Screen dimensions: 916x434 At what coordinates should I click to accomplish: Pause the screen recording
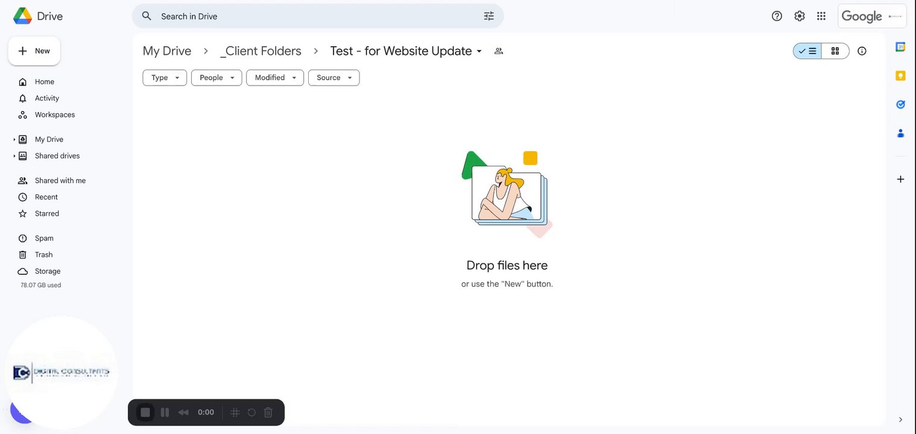coord(165,412)
